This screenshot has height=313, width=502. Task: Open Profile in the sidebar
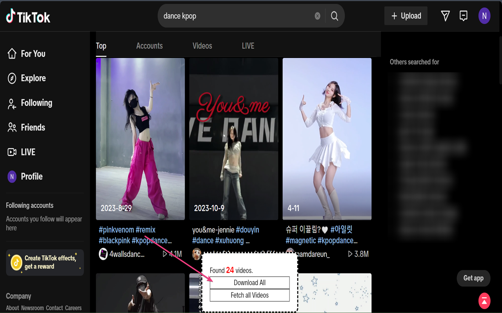(25, 176)
